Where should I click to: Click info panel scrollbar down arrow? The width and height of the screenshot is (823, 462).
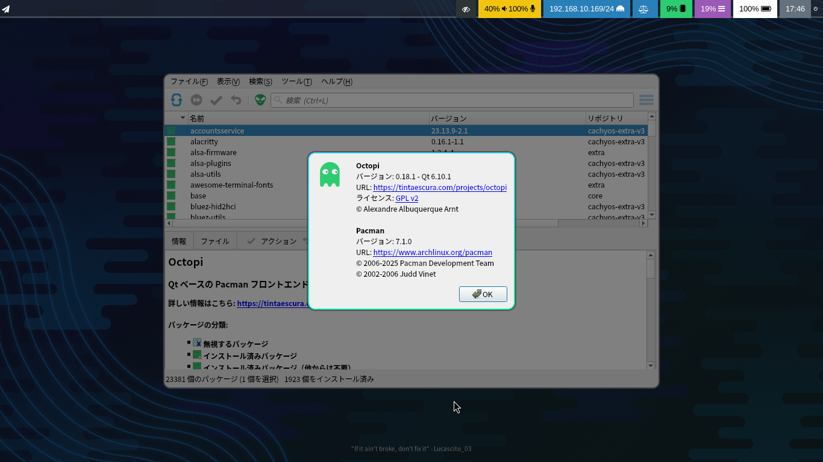click(650, 365)
